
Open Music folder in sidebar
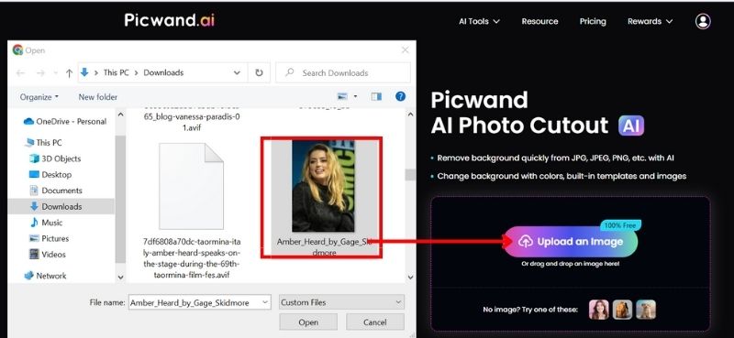click(x=46, y=223)
